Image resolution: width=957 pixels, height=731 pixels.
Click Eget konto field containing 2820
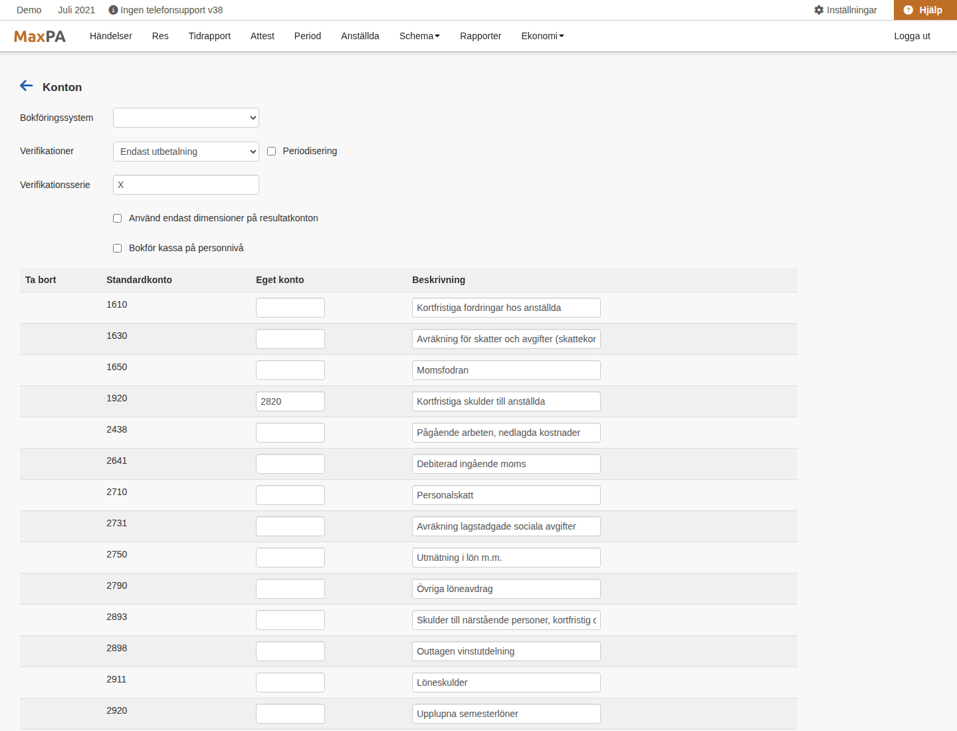(290, 401)
